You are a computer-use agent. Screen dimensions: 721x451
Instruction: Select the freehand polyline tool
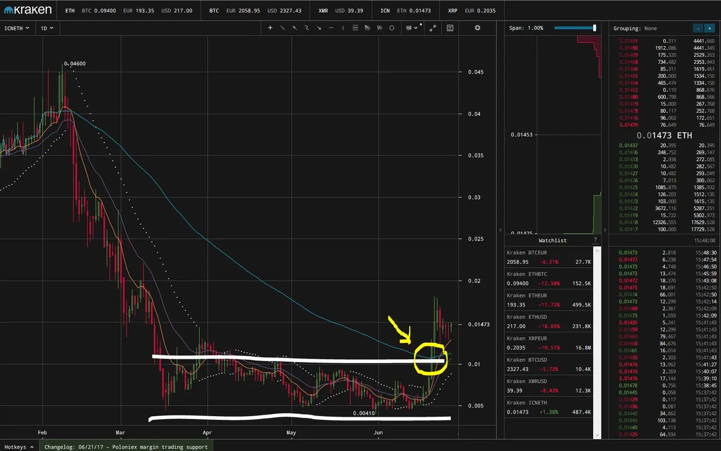[x=307, y=28]
